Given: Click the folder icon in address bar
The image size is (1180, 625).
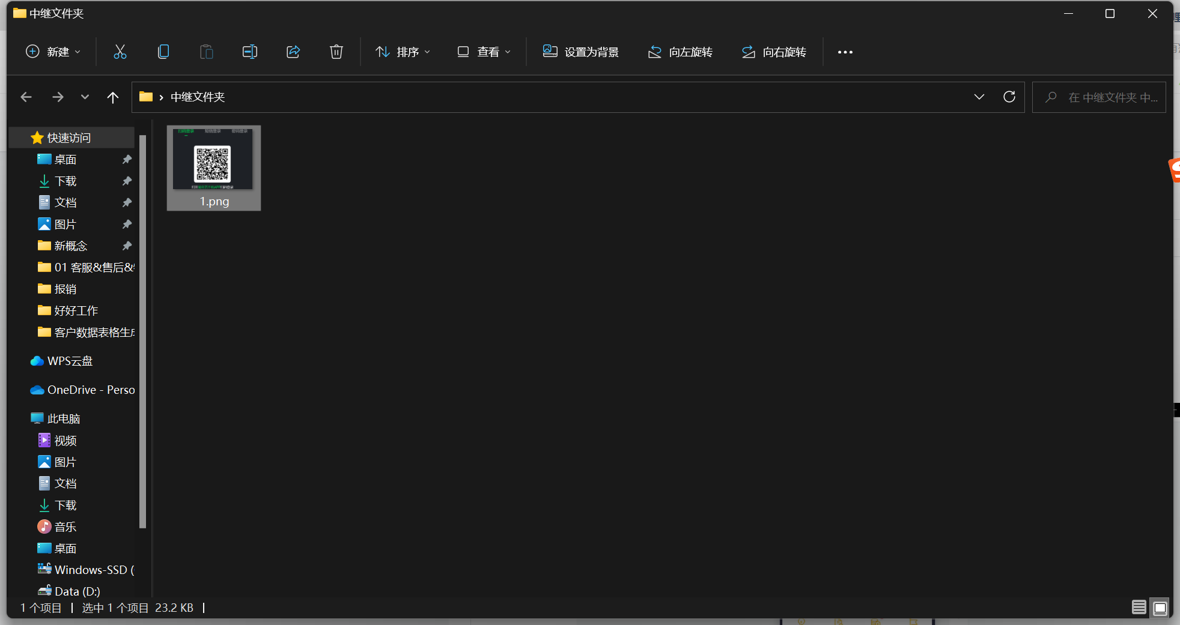Looking at the screenshot, I should tap(146, 97).
